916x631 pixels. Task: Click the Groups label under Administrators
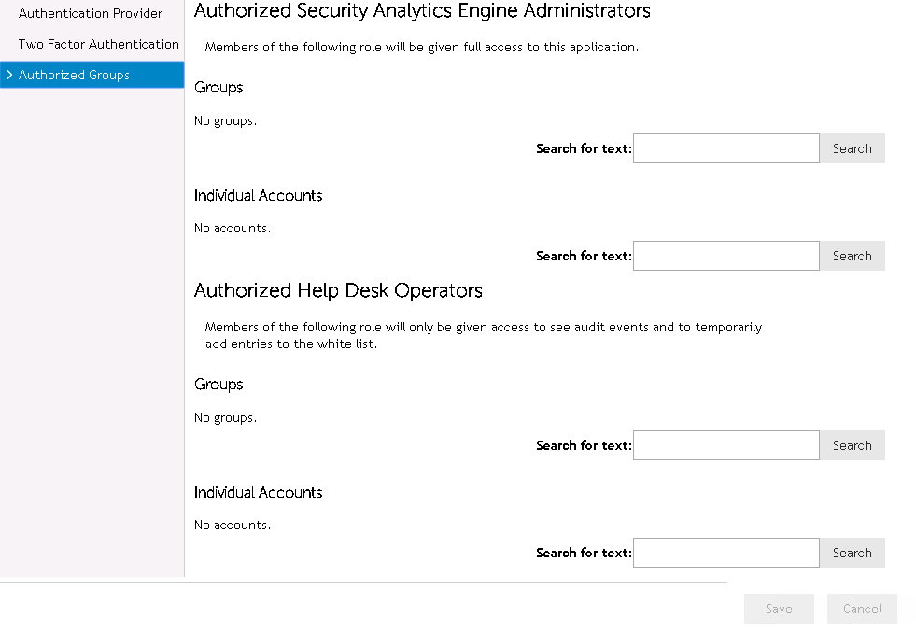coord(218,88)
